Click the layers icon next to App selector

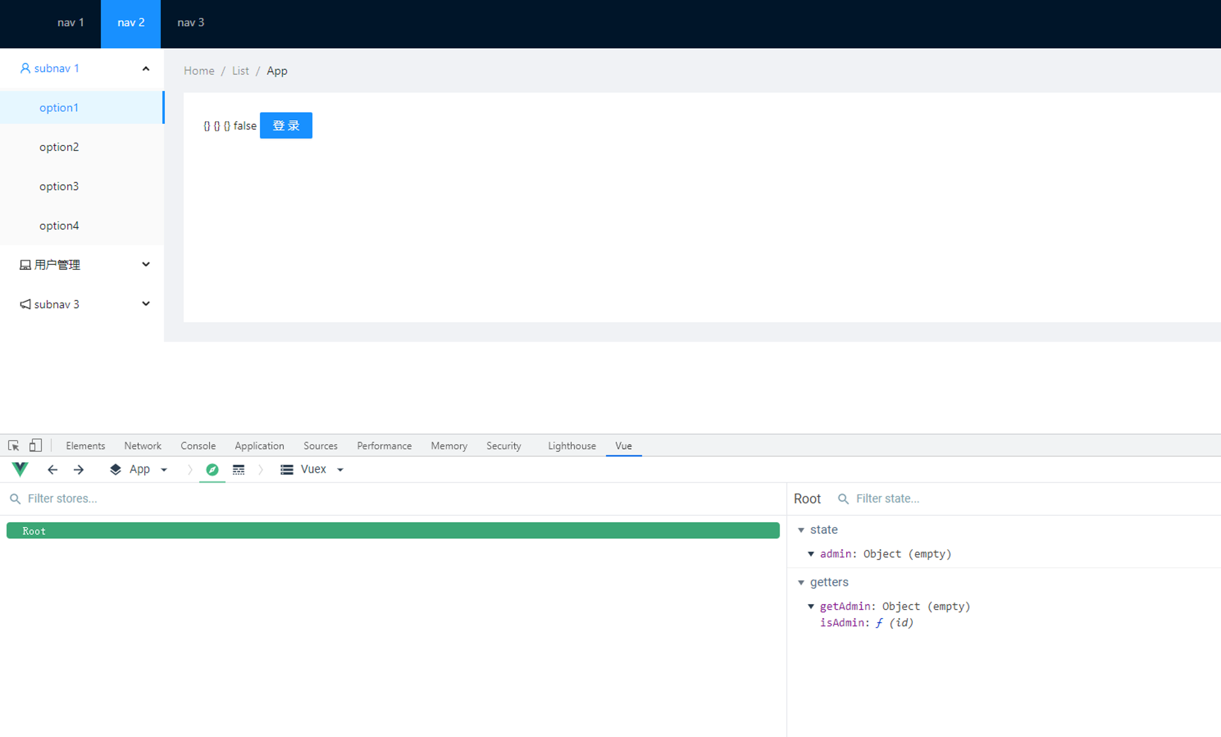(x=115, y=469)
